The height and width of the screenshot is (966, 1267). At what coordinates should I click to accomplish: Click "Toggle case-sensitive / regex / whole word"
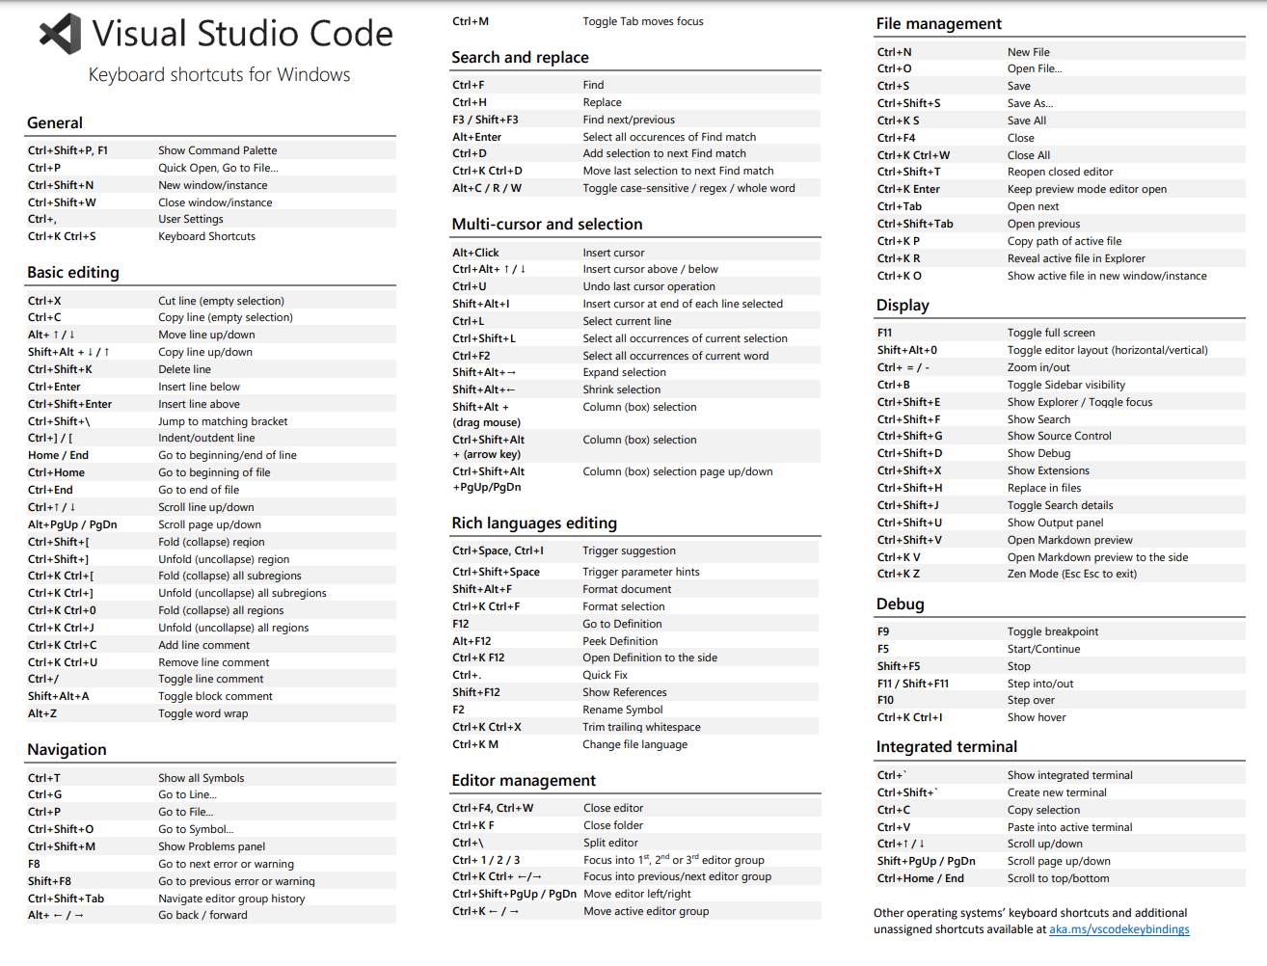(x=688, y=188)
